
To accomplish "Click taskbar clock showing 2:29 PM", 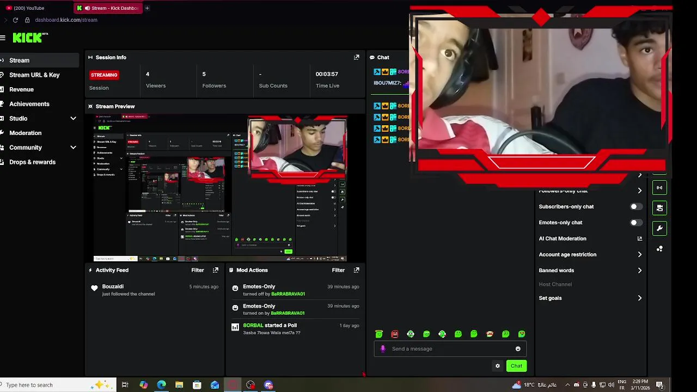I will click(640, 385).
